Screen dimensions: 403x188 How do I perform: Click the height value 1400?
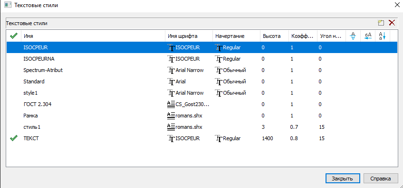[x=268, y=138]
